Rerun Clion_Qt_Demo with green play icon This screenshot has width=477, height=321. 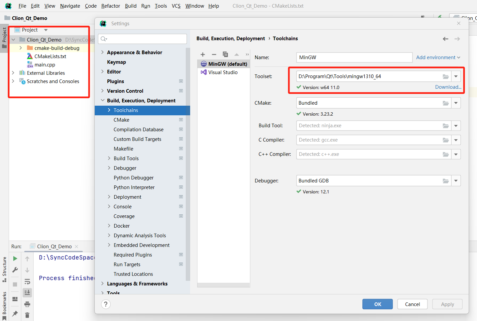15,259
